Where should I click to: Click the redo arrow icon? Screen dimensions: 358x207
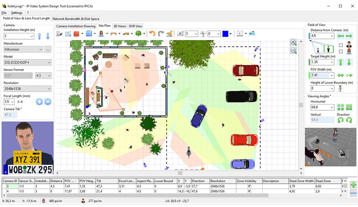pos(161,33)
